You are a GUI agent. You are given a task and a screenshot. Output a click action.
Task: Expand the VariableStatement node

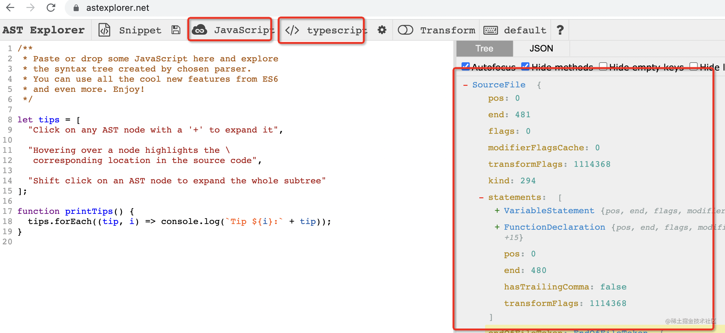(x=497, y=211)
